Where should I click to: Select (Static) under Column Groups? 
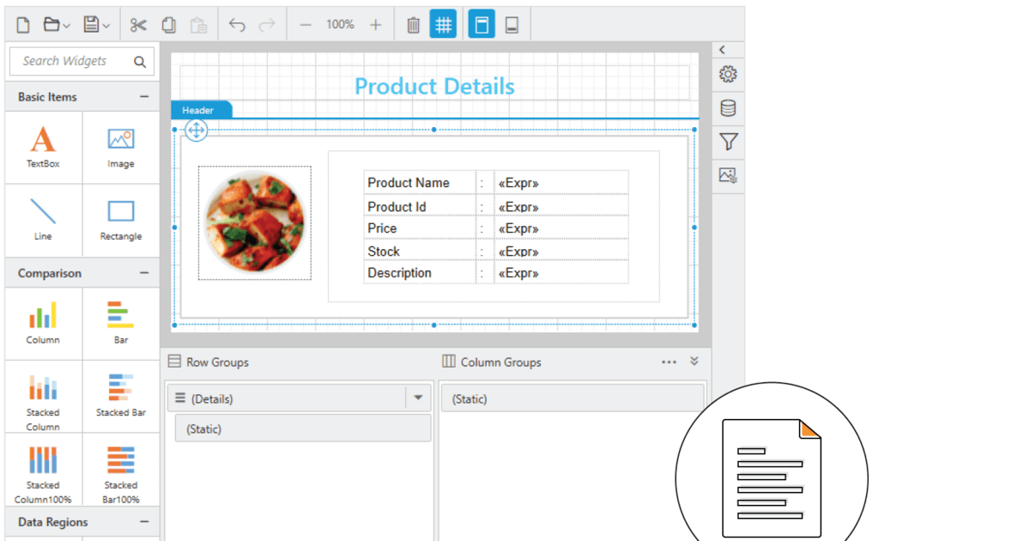click(573, 398)
